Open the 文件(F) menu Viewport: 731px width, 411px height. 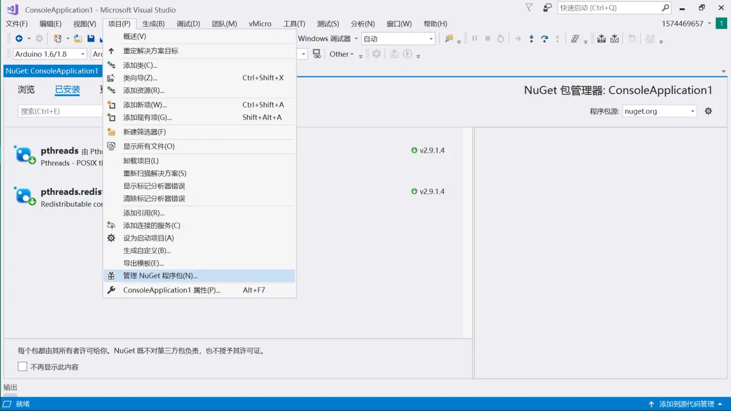point(17,24)
